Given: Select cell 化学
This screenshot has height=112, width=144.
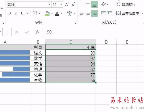Looking at the screenshot, I should (x=38, y=74).
